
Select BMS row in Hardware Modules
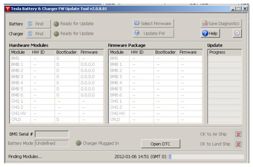pyautogui.click(x=56, y=58)
